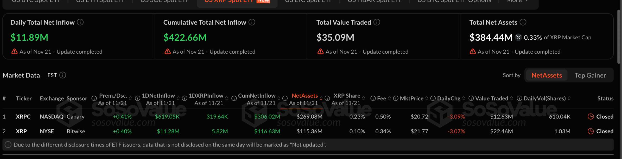Click info icon before DailyVol(Shares) column

pos(519,98)
